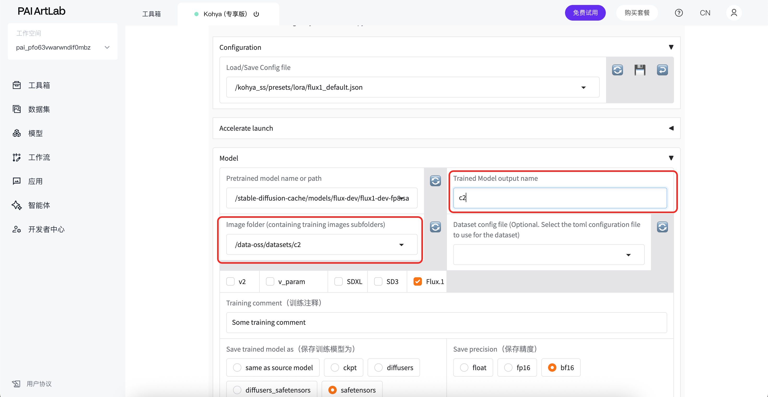The image size is (768, 397).
Task: Click the 免费试用 button
Action: [585, 13]
